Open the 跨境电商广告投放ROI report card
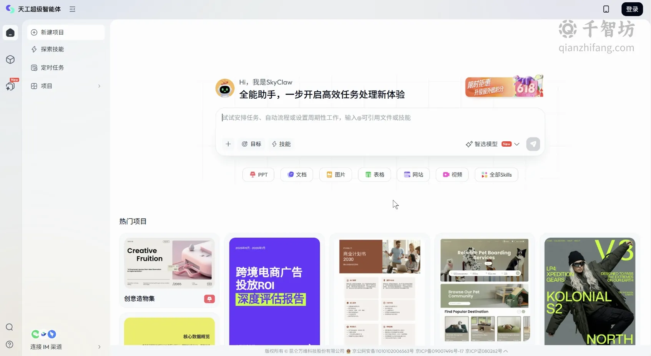 [x=274, y=291]
